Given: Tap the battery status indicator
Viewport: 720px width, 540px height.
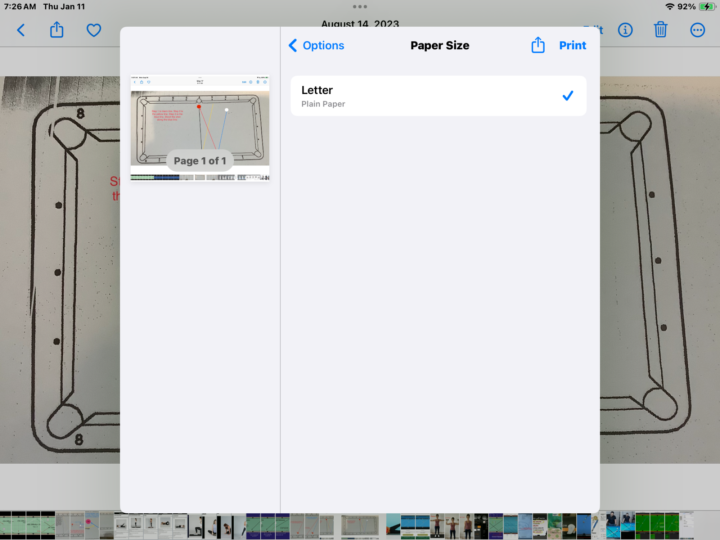Looking at the screenshot, I should (707, 6).
